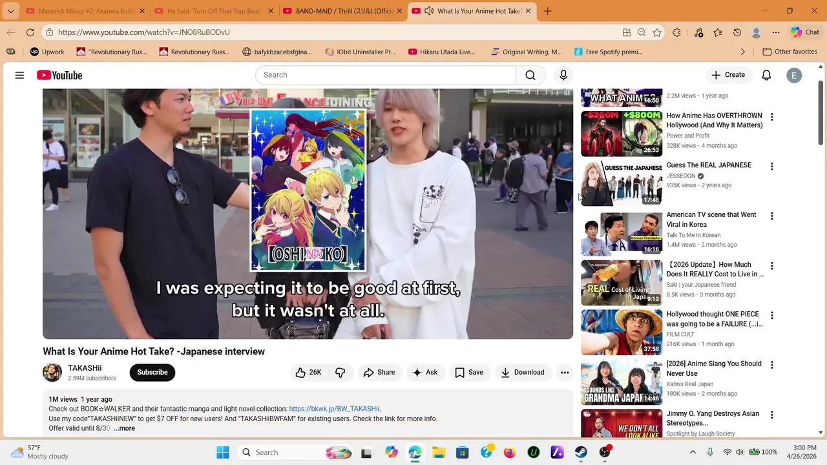Expand the tab search dropdown arrow
The image size is (827, 465).
pyautogui.click(x=10, y=11)
